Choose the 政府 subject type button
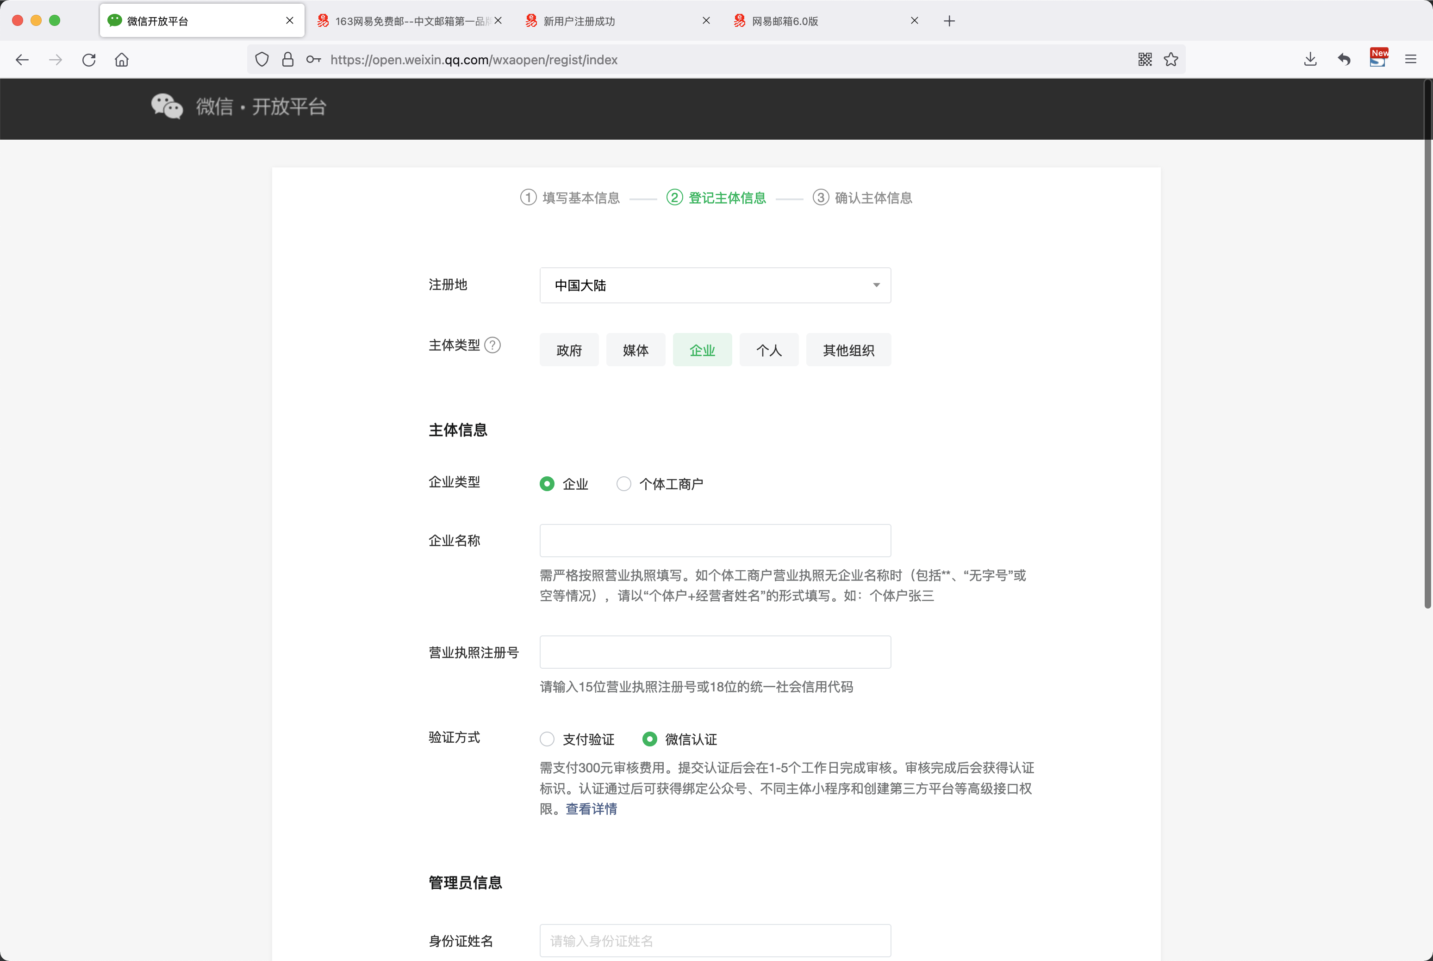The width and height of the screenshot is (1433, 961). (x=569, y=350)
